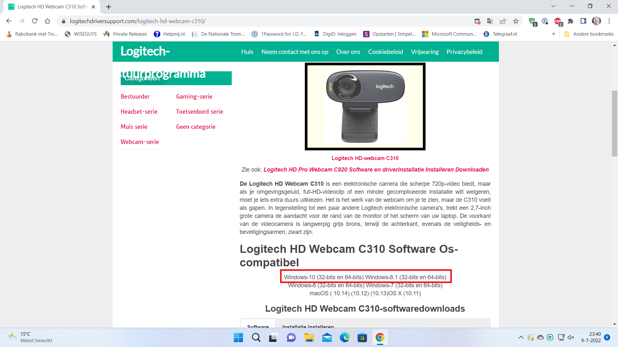Open the Rabobank met Tin... bookmark
The image size is (618, 347).
[32, 34]
